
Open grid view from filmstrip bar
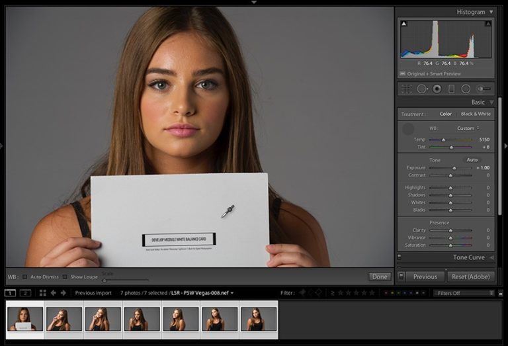click(x=43, y=292)
